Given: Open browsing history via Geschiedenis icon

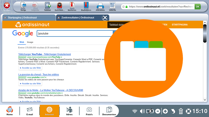Looking at the screenshot, I should coord(60,7).
